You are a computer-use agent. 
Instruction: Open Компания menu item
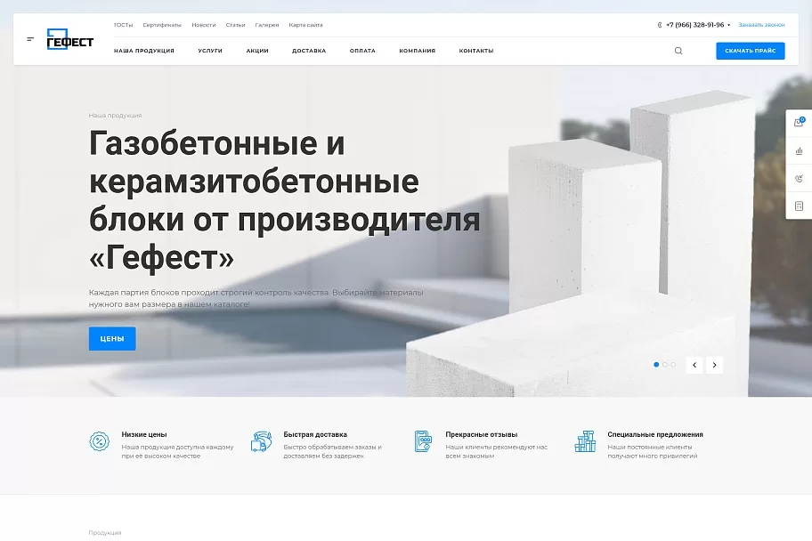[x=418, y=51]
